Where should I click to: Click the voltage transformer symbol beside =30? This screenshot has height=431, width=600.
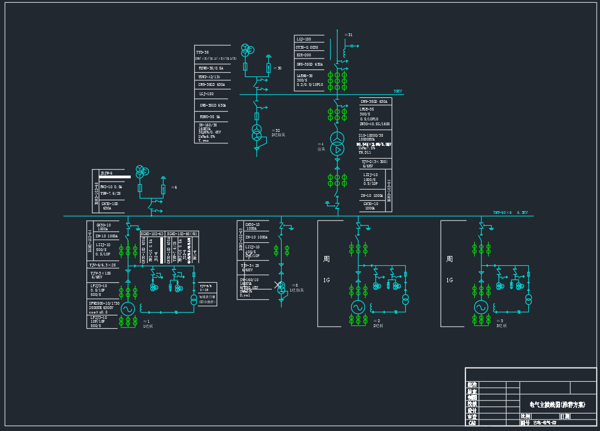coord(246,49)
